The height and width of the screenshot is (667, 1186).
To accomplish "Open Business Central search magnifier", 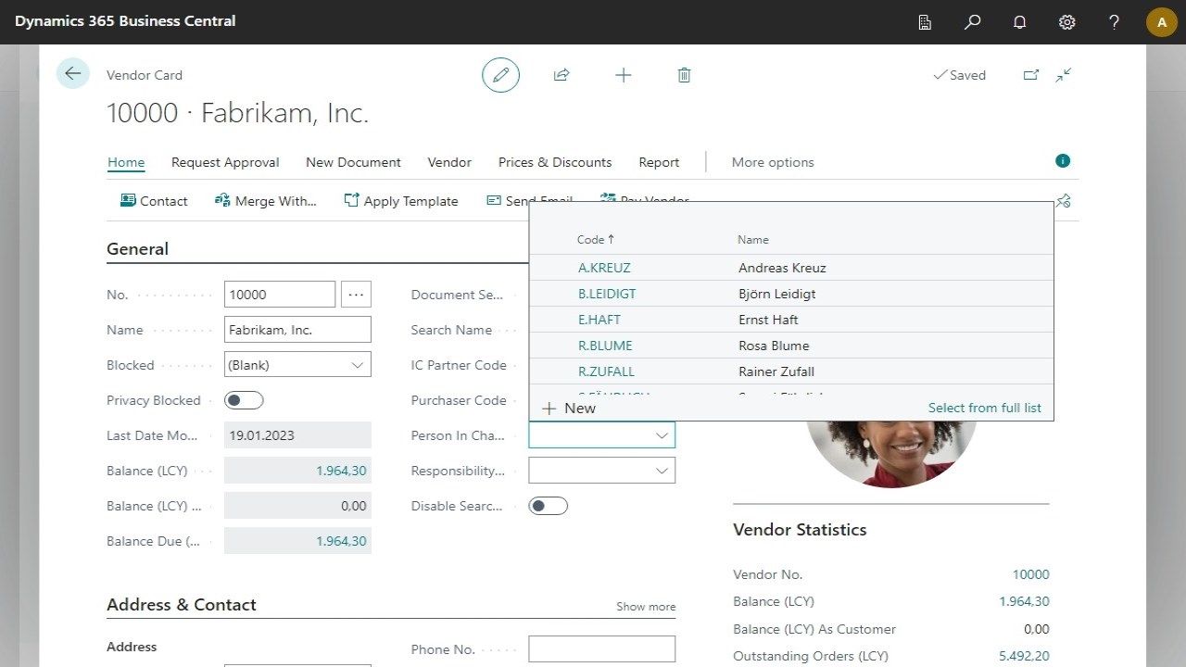I will (x=972, y=21).
